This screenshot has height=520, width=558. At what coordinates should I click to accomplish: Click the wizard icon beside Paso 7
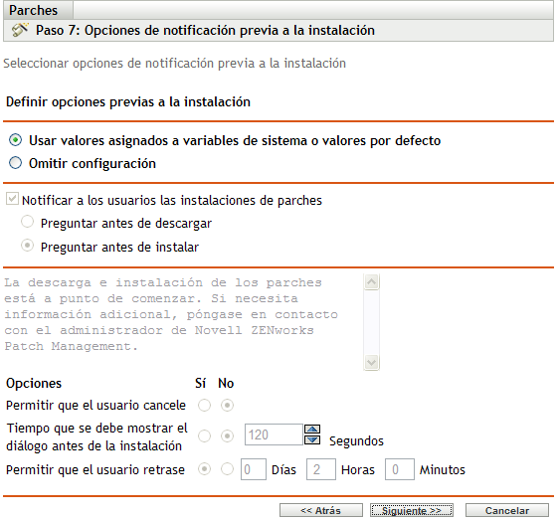pos(20,30)
